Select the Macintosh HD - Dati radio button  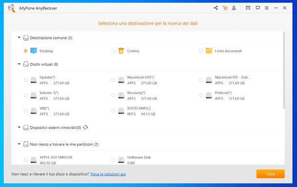201,80
